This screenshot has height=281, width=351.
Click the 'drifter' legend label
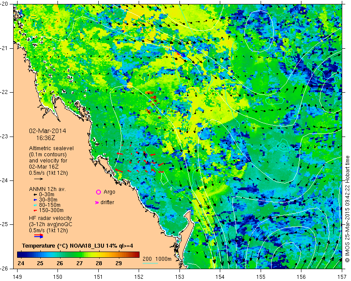pos(107,202)
